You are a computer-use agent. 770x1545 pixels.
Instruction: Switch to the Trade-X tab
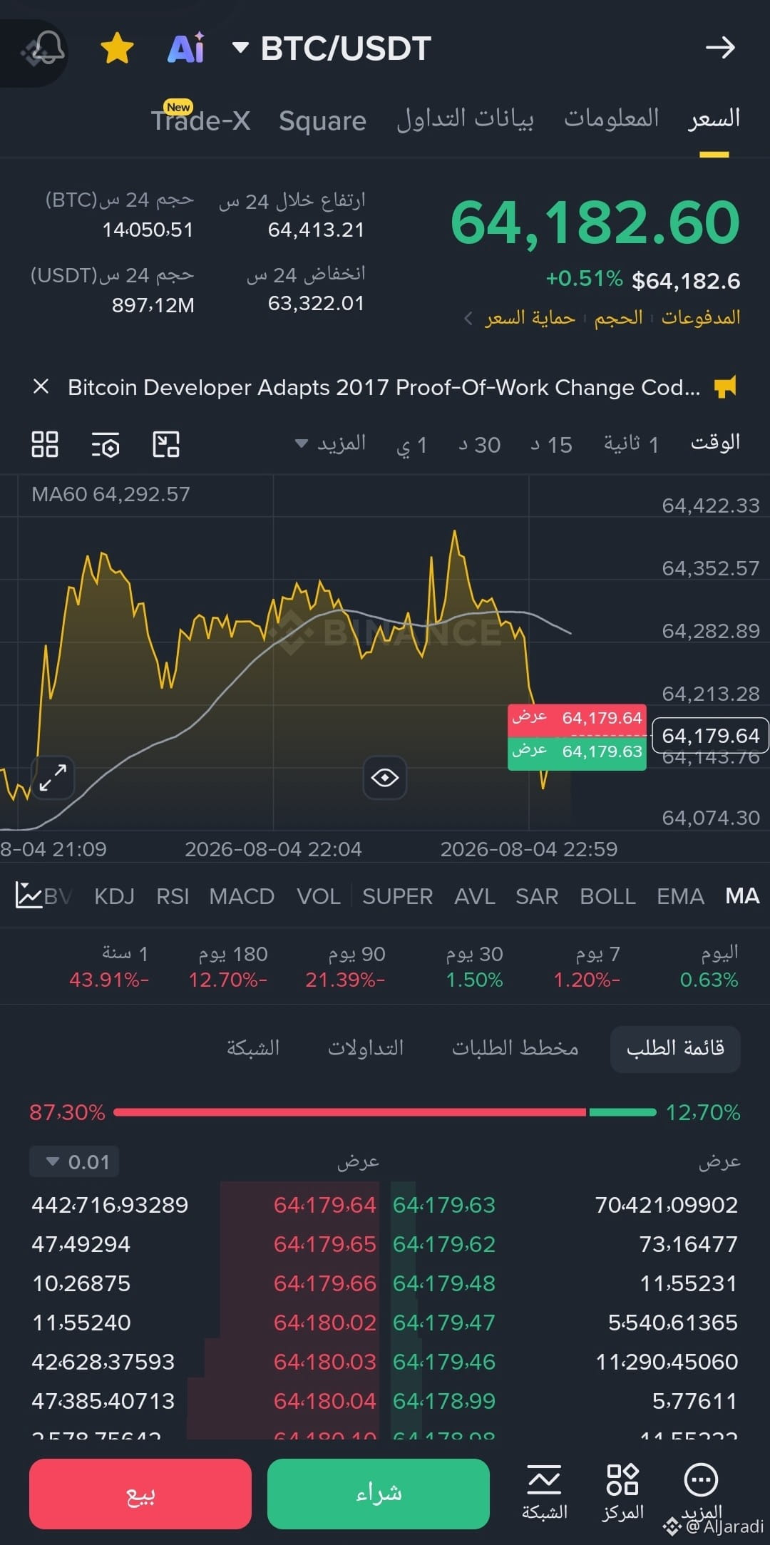201,120
